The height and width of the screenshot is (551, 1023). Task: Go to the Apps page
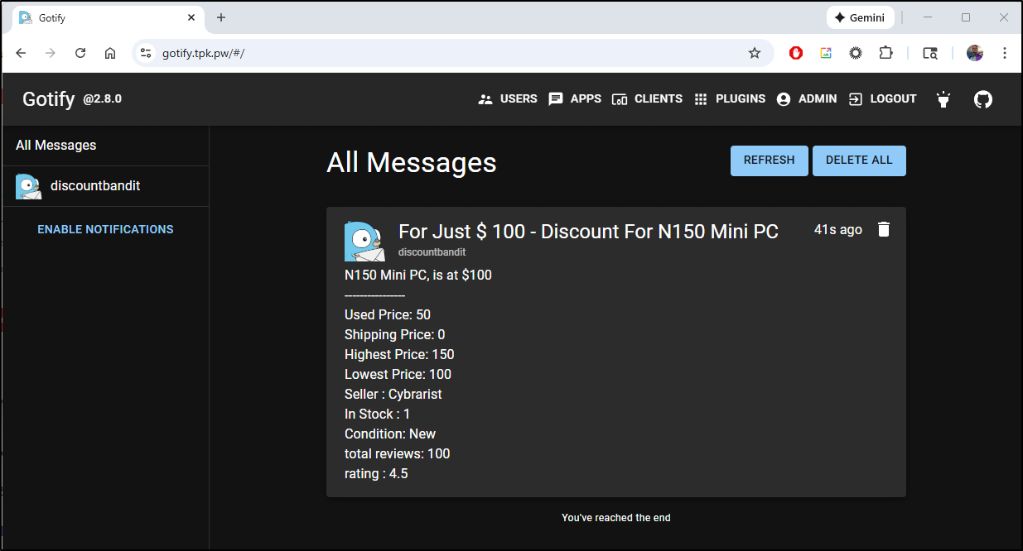[575, 99]
